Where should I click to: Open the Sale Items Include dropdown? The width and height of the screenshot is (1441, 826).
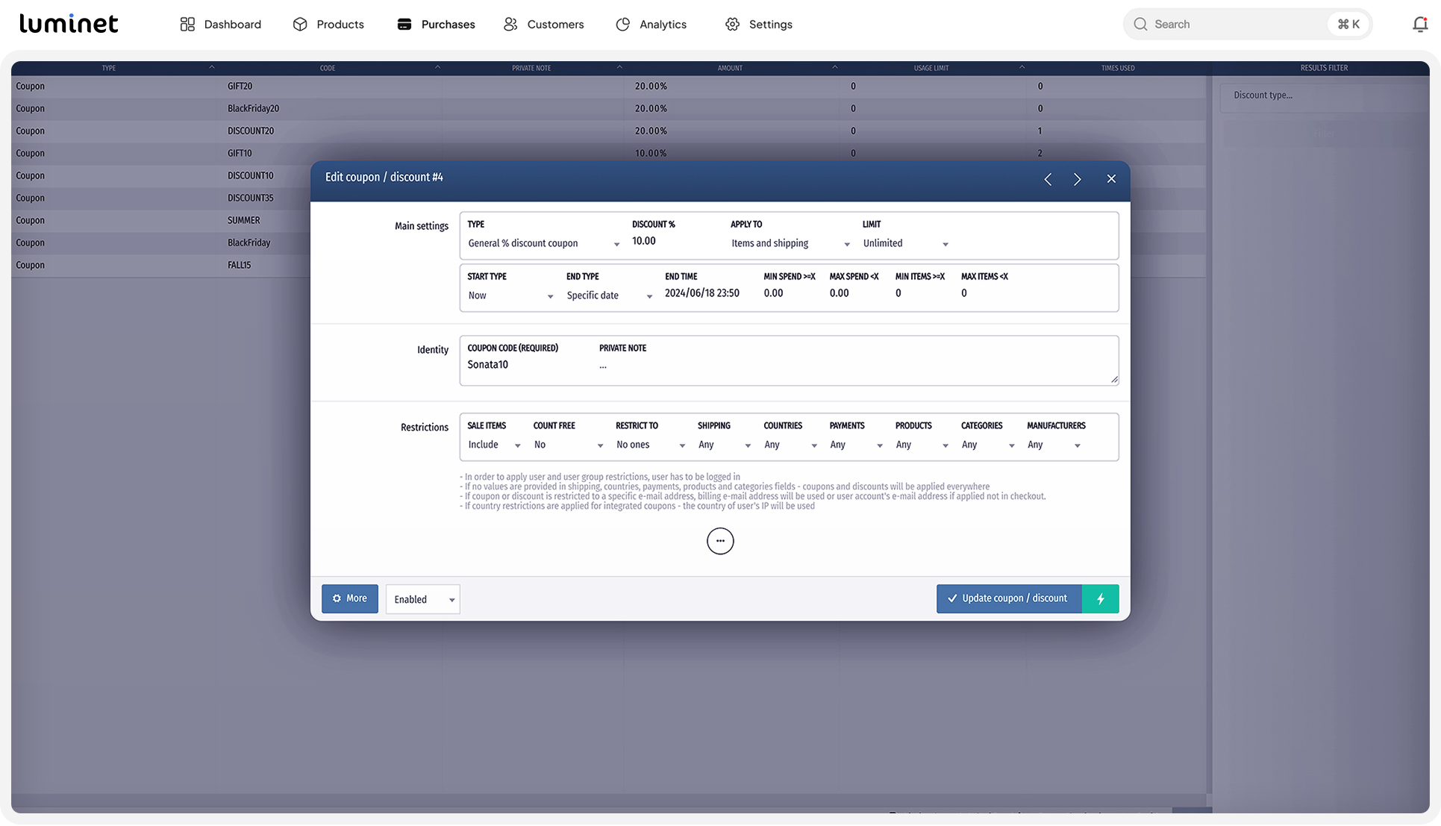pos(493,445)
